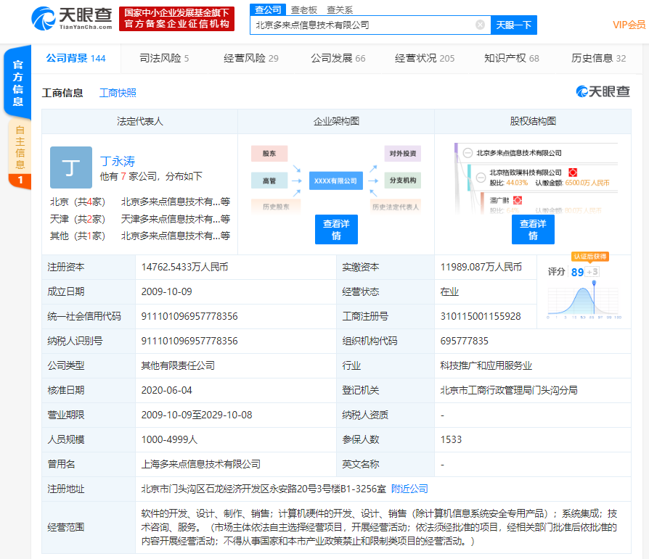Open the 附近公司 link
Screen dimensions: 649x559
click(409, 489)
